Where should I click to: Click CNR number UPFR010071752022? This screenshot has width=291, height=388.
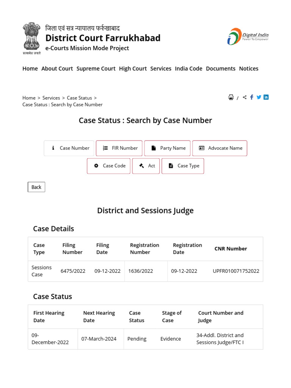tap(236, 271)
